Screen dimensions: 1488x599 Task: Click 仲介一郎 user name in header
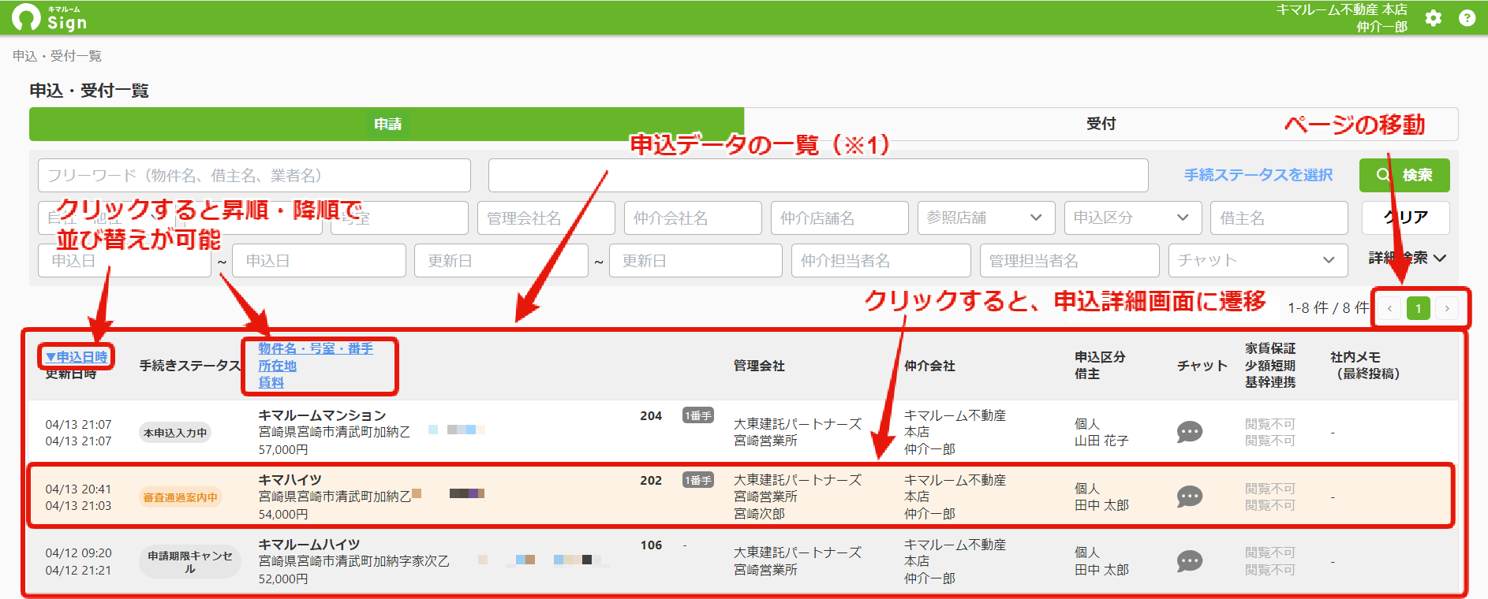pos(1381,26)
